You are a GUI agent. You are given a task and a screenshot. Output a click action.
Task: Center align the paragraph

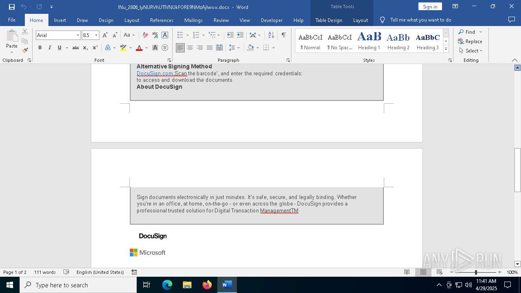click(190, 48)
